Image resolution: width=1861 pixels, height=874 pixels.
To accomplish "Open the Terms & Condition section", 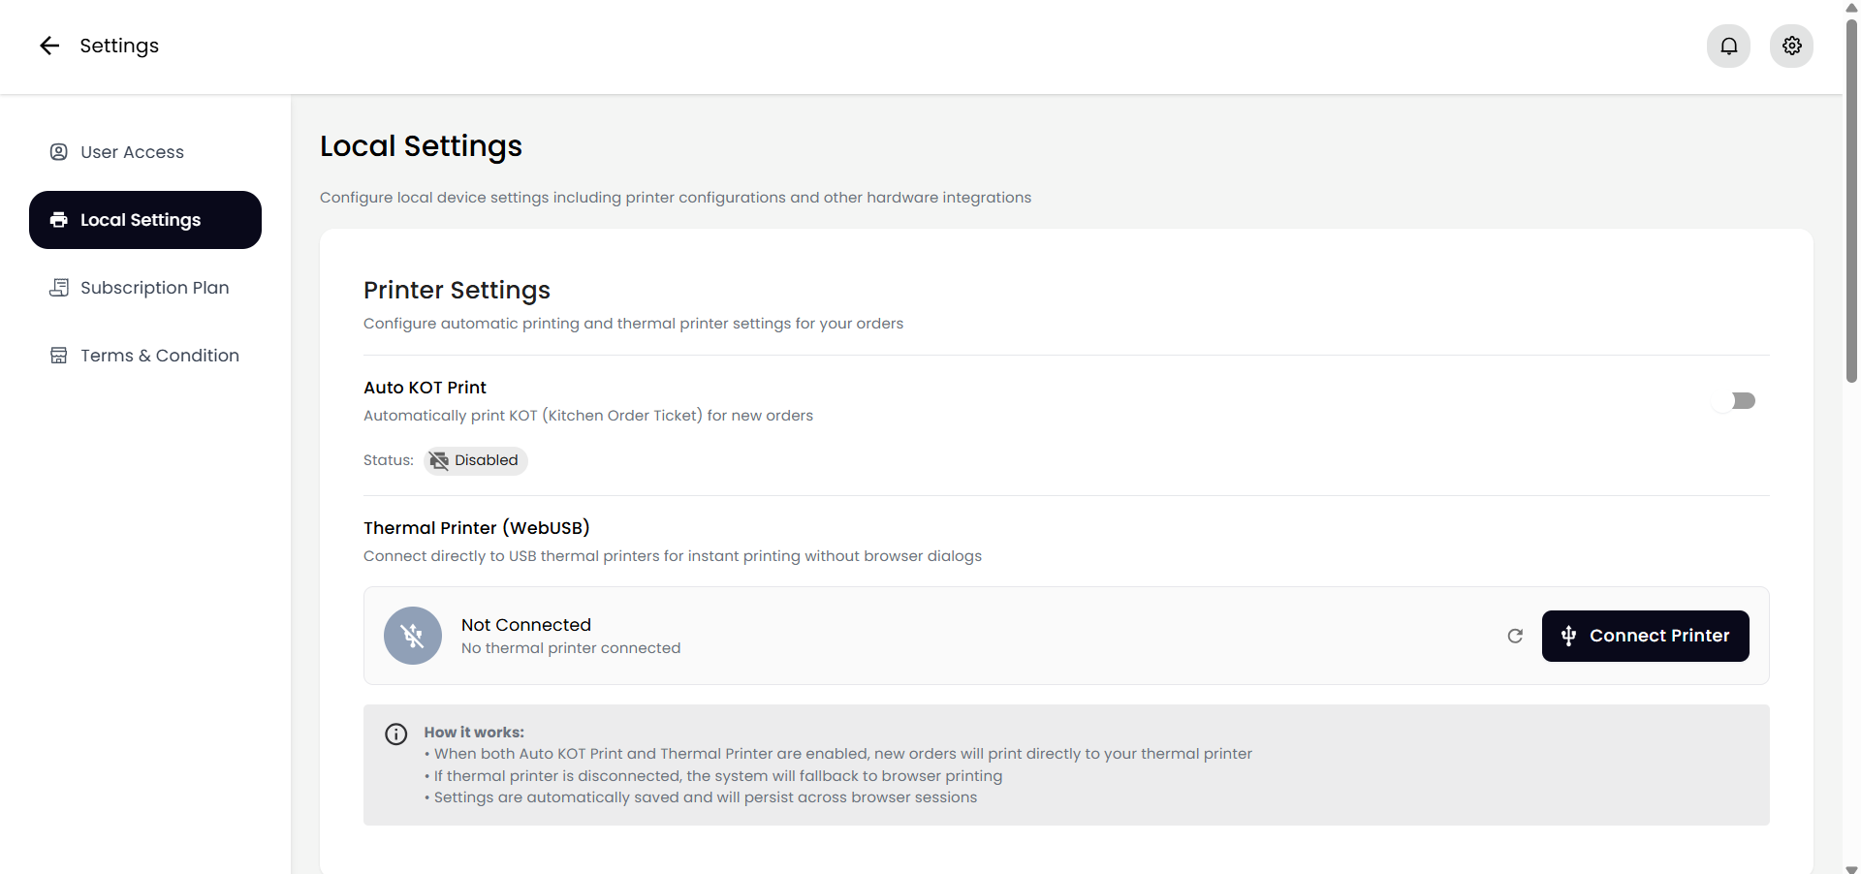I will tap(159, 356).
